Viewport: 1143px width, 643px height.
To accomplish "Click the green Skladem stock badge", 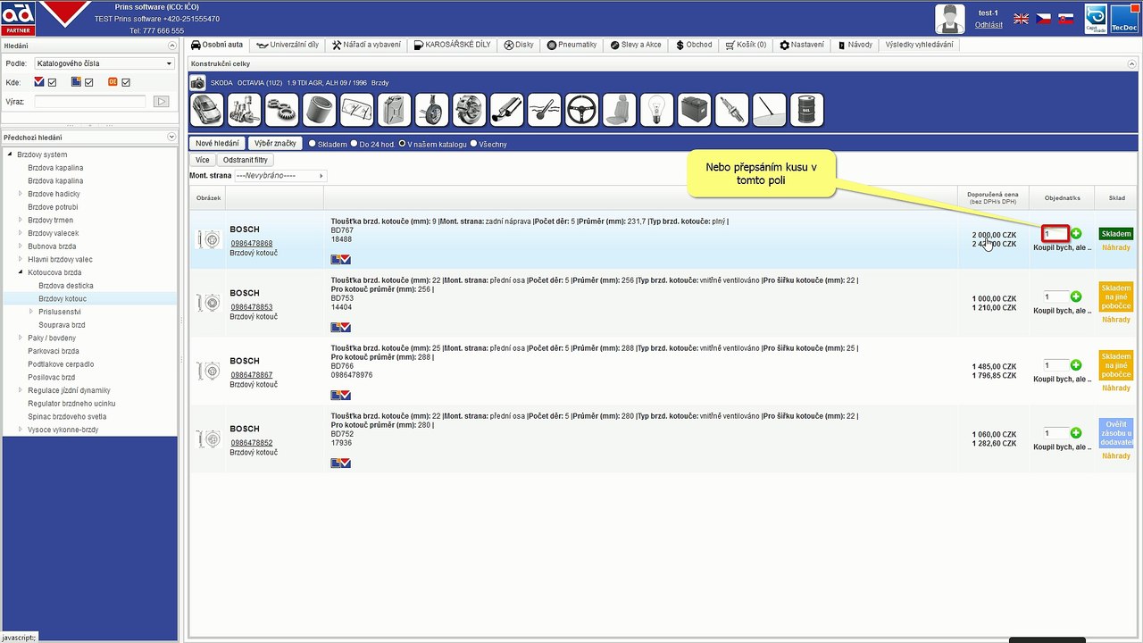I will (1115, 234).
